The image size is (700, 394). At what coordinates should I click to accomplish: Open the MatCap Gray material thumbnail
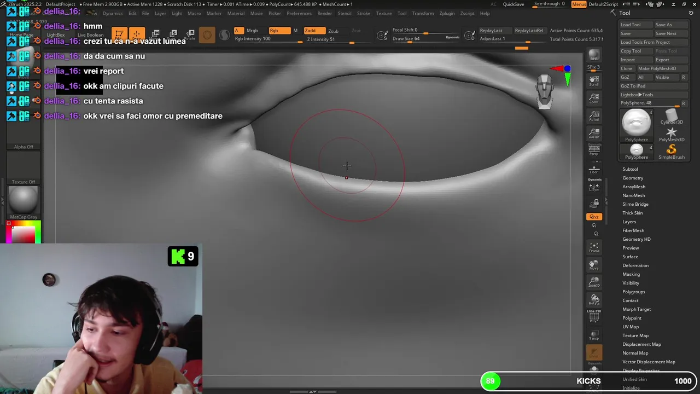(x=23, y=200)
